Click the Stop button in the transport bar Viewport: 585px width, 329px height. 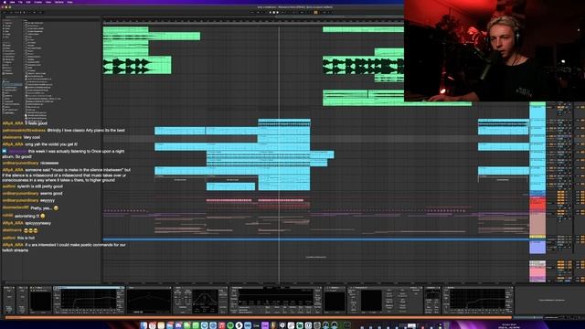pos(274,12)
